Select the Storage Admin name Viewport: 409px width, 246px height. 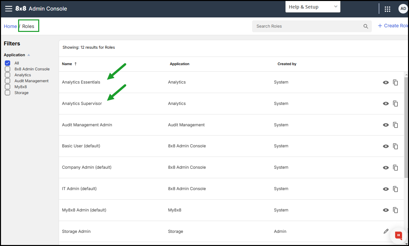tap(76, 232)
